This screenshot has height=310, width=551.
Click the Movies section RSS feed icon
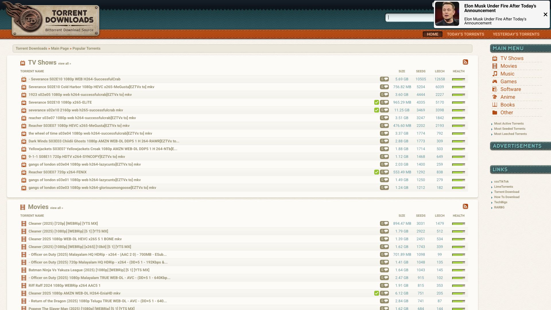pyautogui.click(x=465, y=206)
